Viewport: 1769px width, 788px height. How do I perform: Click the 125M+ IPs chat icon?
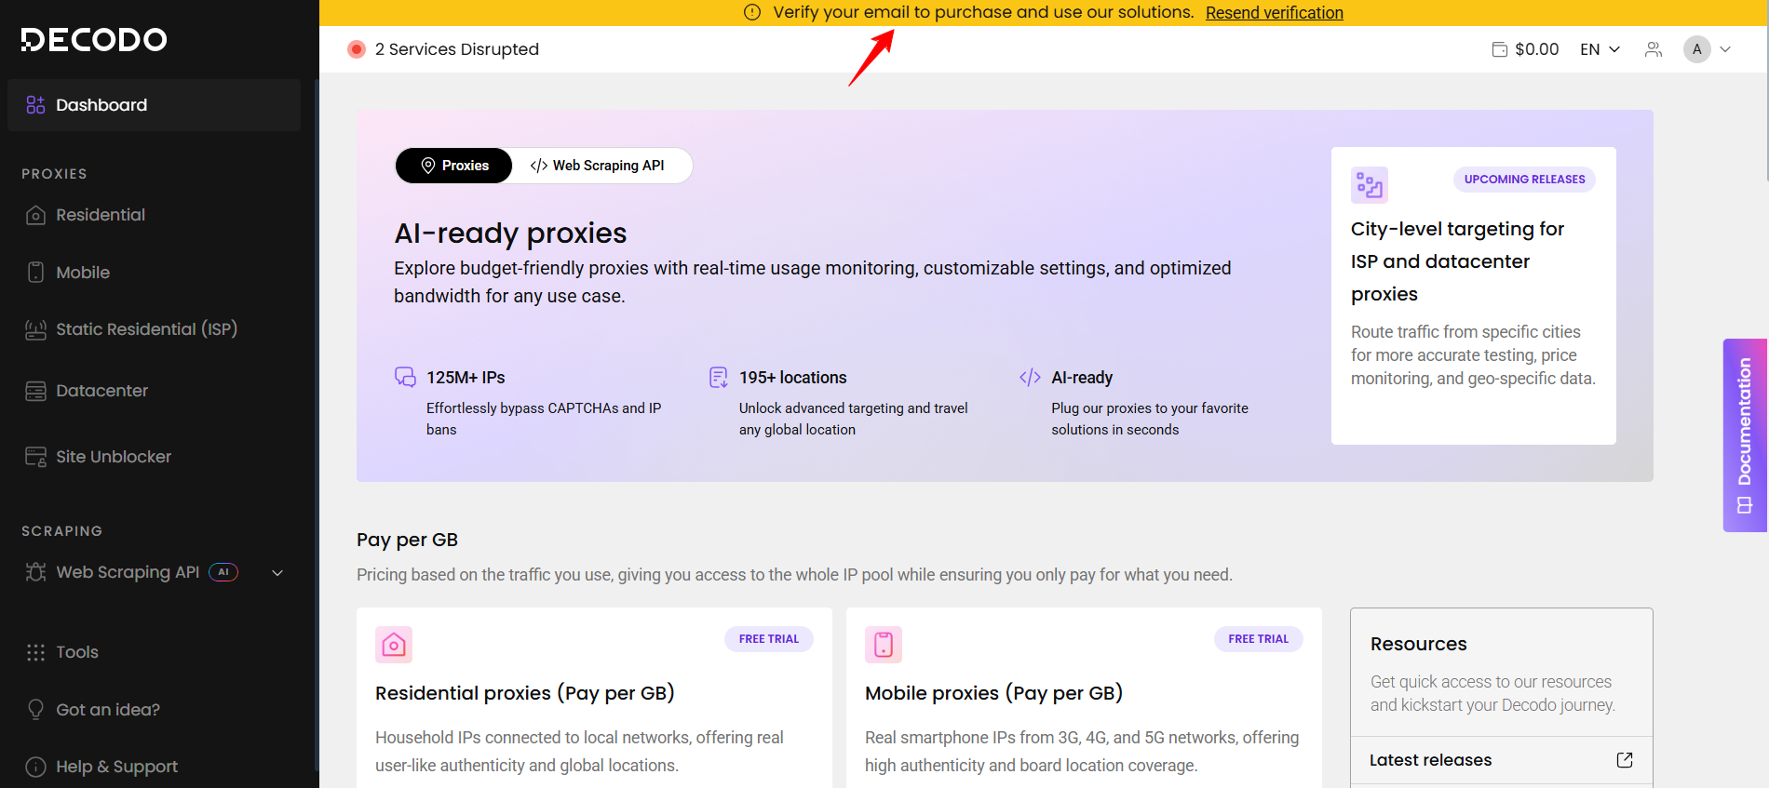pyautogui.click(x=405, y=377)
